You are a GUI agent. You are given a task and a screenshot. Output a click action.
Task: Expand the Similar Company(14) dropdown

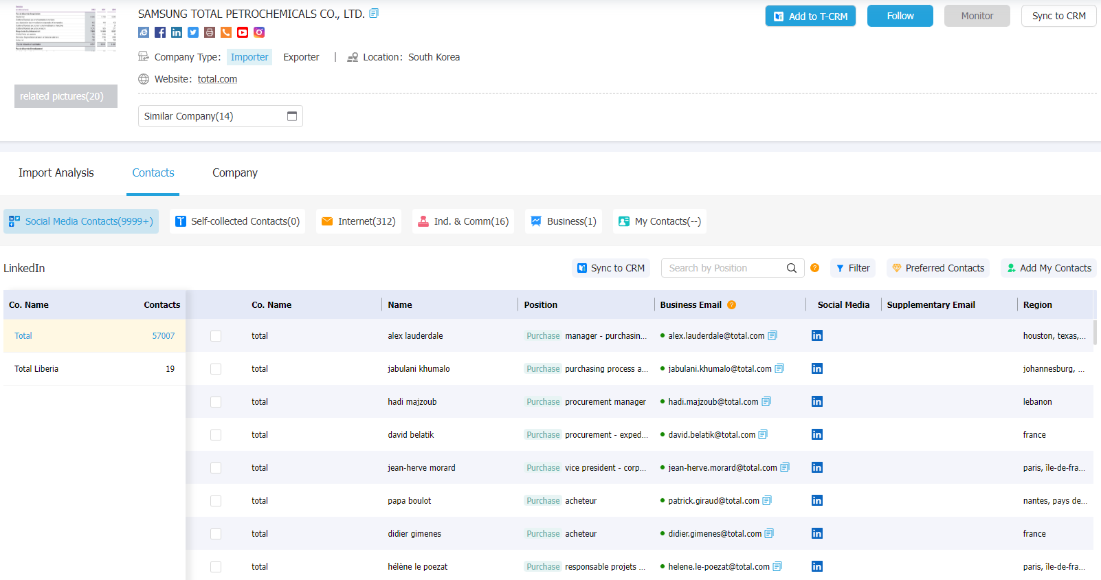[221, 116]
